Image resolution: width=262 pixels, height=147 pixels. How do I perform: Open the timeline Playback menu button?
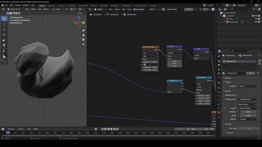tap(12, 129)
